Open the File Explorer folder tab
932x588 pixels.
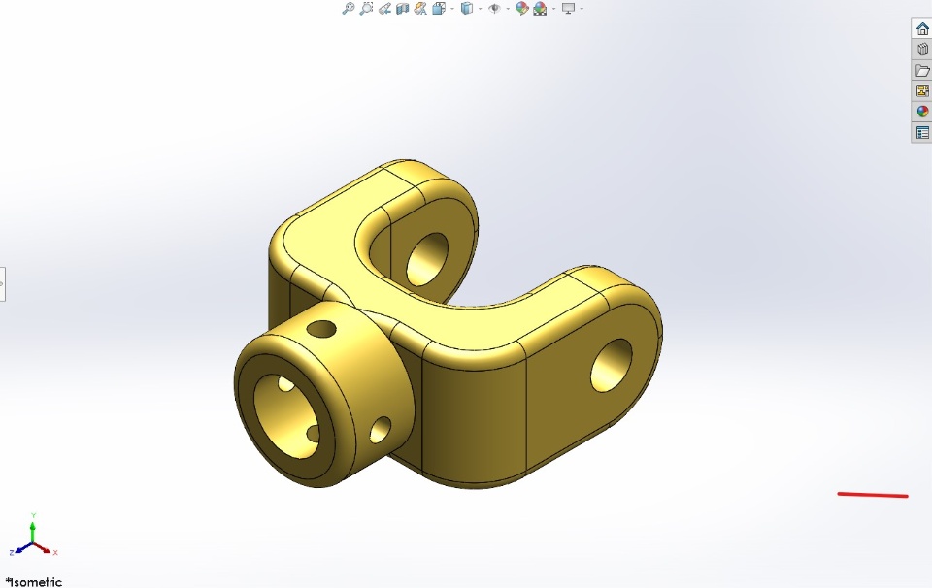click(922, 70)
